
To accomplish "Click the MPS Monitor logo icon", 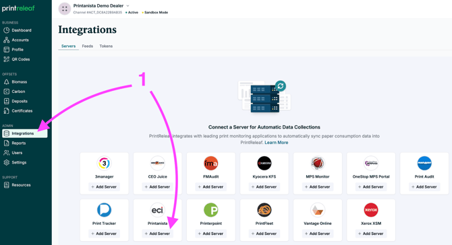I will click(x=317, y=164).
